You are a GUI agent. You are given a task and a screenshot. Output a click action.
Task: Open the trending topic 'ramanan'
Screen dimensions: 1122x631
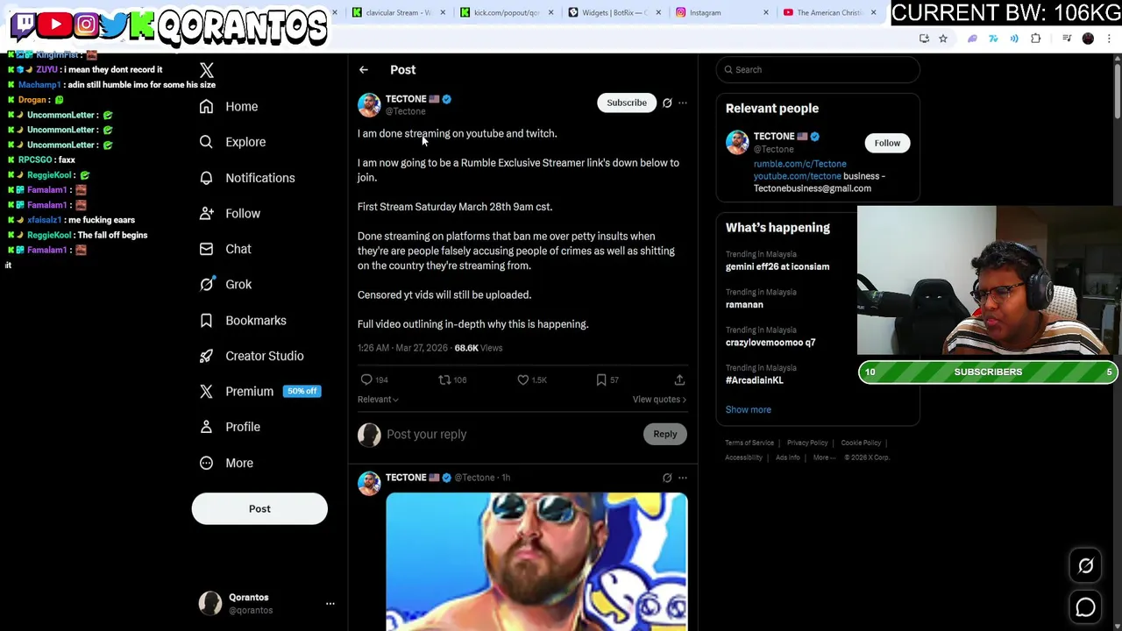click(x=744, y=305)
